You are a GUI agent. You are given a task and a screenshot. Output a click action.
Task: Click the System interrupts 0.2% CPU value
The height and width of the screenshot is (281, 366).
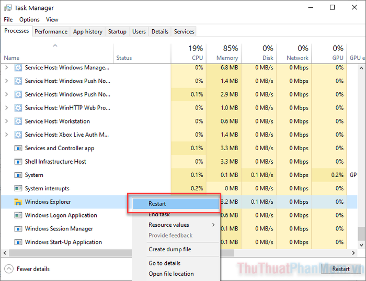coord(197,188)
